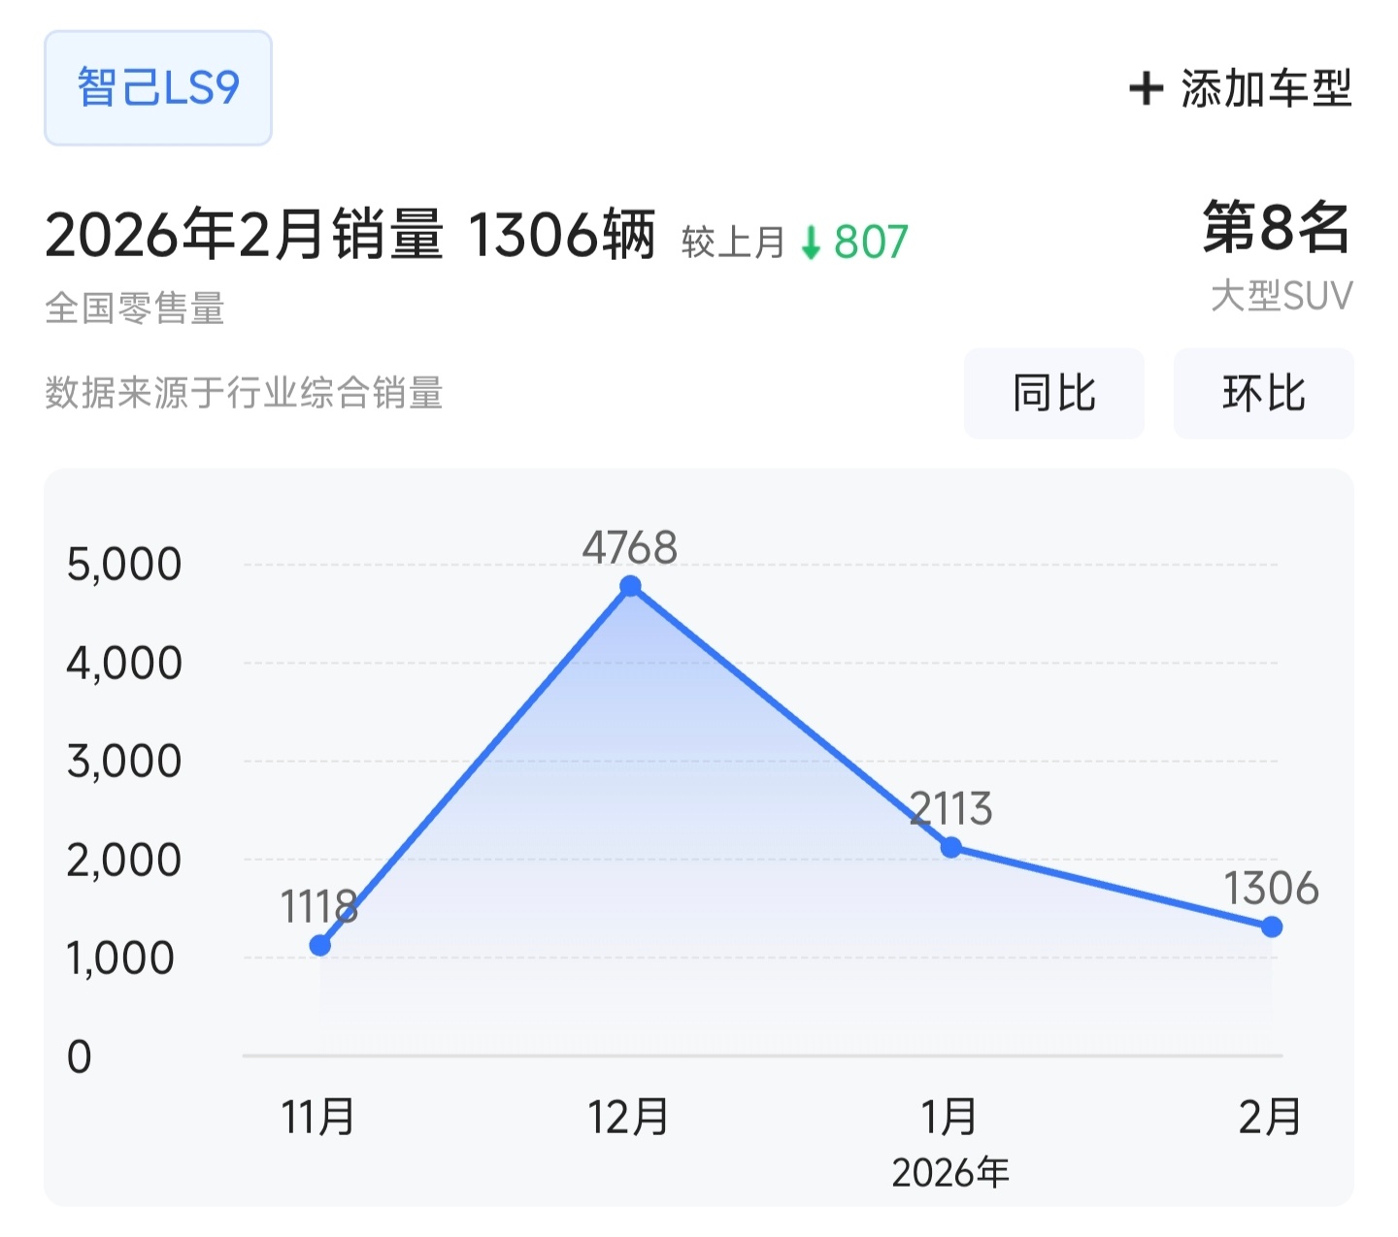Click the 1,000 y-axis label
This screenshot has width=1398, height=1237.
point(120,959)
